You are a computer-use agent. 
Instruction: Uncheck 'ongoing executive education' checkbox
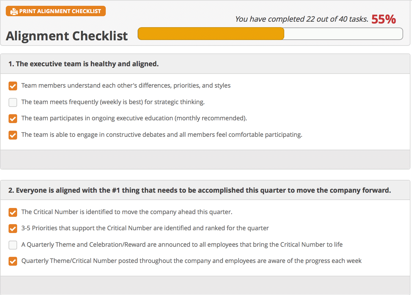click(13, 118)
